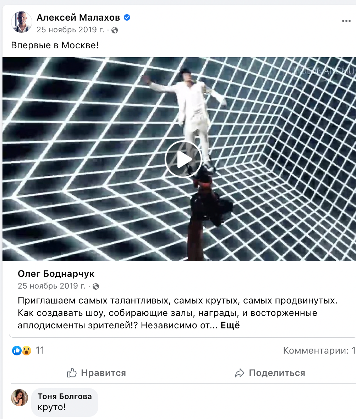Screen dimensions: 356x419
Task: Click the globe privacy icon under author name
Action: point(115,30)
